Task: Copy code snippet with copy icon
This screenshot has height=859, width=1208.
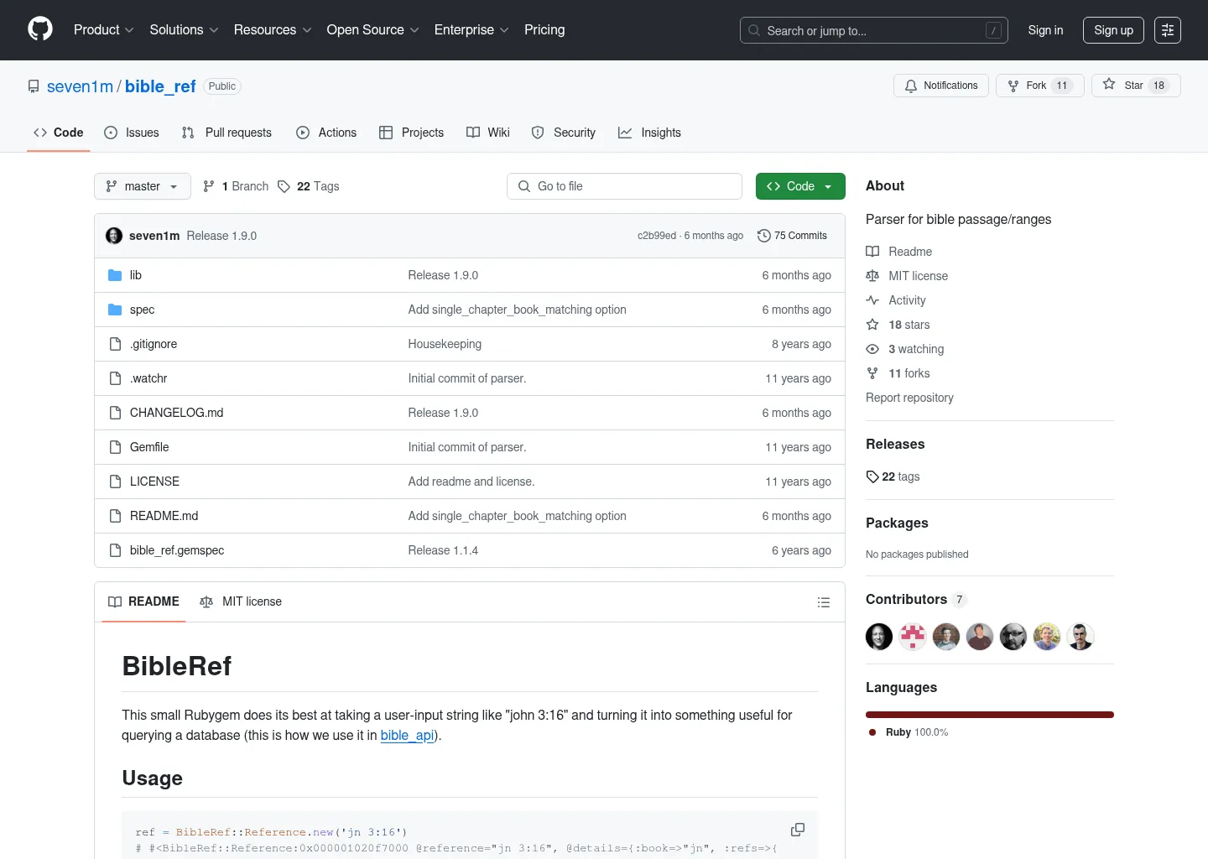Action: point(798,830)
